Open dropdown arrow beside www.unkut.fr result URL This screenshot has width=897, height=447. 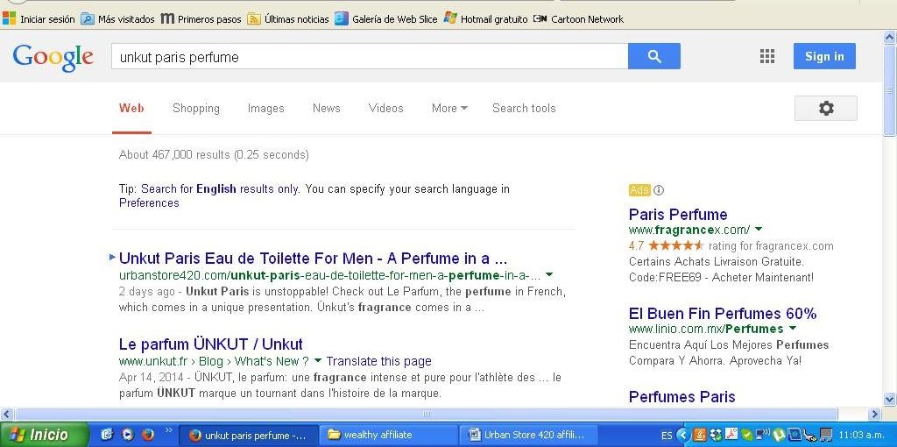tap(318, 361)
